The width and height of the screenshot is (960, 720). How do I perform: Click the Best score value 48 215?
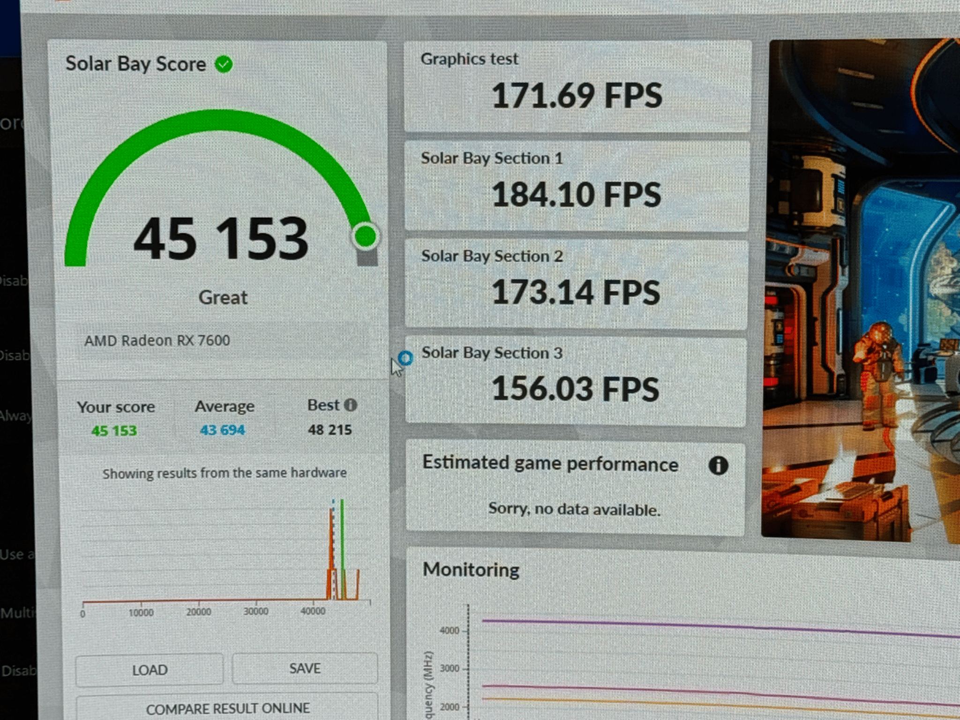coord(330,430)
